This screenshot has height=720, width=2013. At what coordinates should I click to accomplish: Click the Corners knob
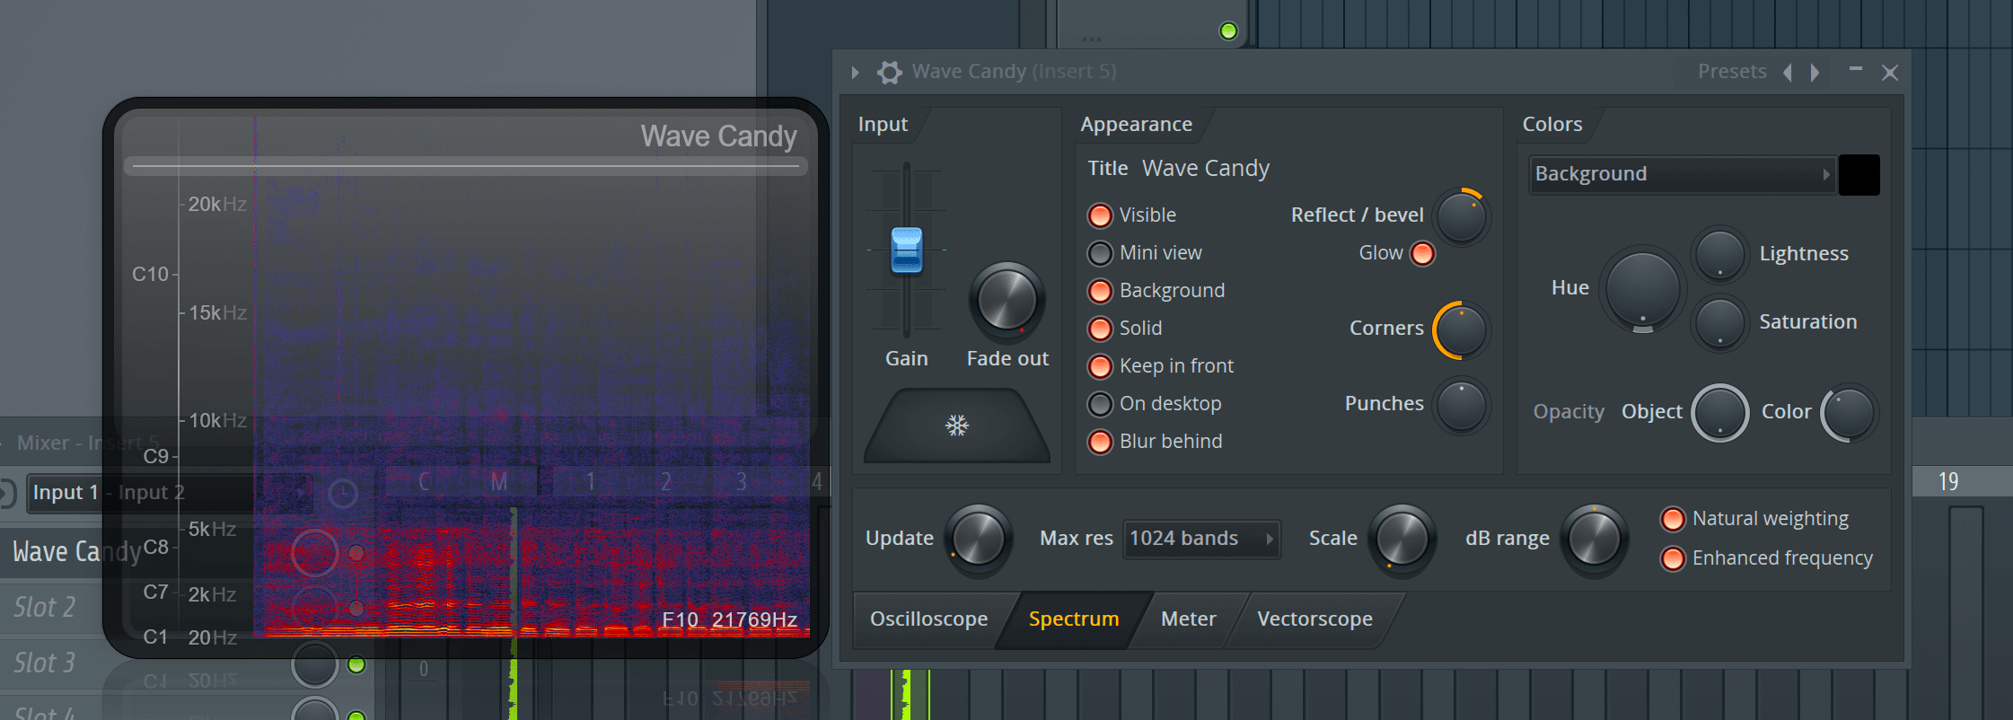click(x=1462, y=330)
